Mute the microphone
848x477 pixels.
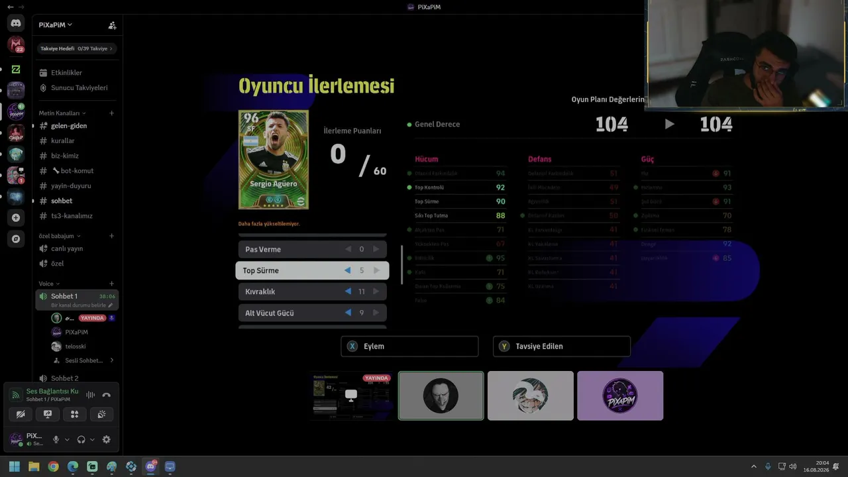click(x=56, y=439)
